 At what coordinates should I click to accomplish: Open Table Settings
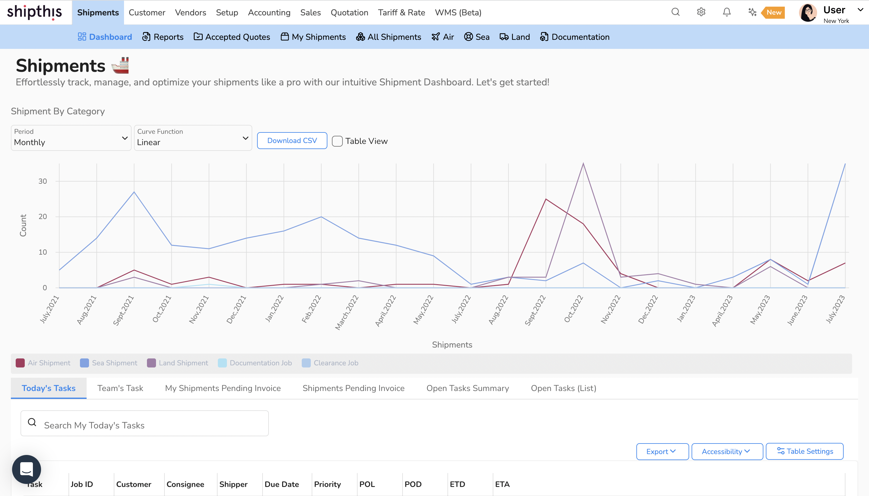[x=804, y=451]
